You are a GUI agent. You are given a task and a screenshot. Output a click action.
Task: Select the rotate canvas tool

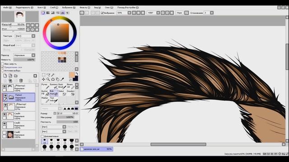point(53,79)
